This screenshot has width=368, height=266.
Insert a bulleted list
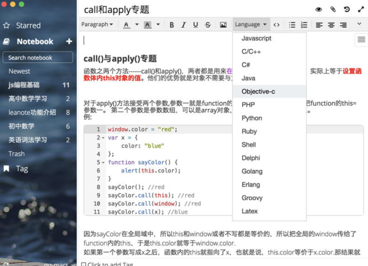[x=292, y=24]
